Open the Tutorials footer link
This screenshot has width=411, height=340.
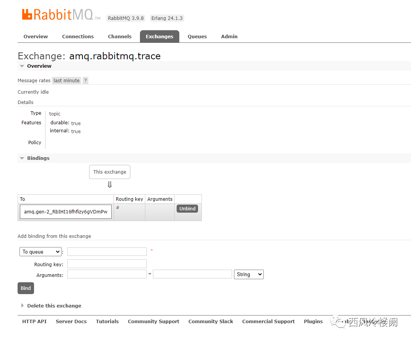(107, 321)
